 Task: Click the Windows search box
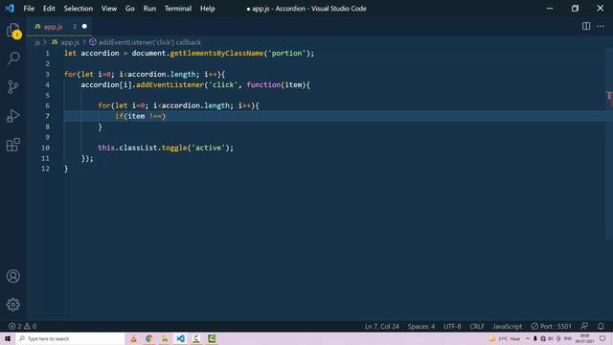[x=70, y=338]
